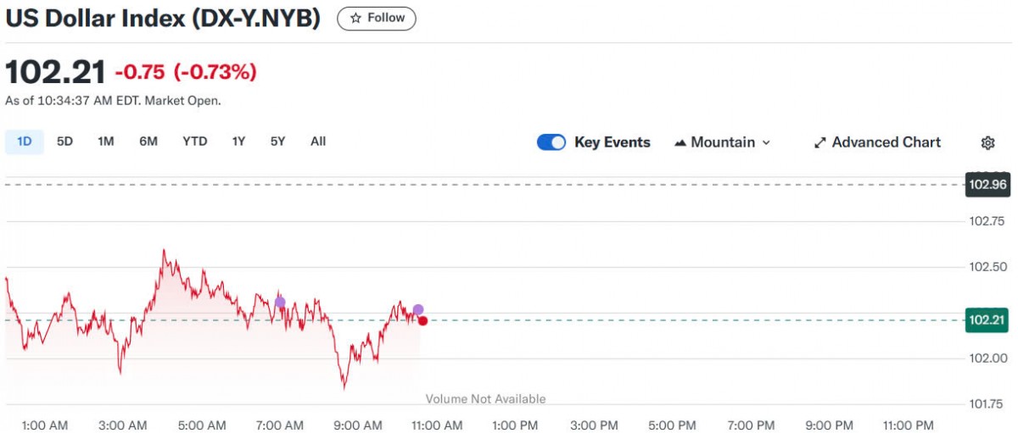Image resolution: width=1018 pixels, height=433 pixels.
Task: Toggle the Key Events switch
Action: (551, 142)
